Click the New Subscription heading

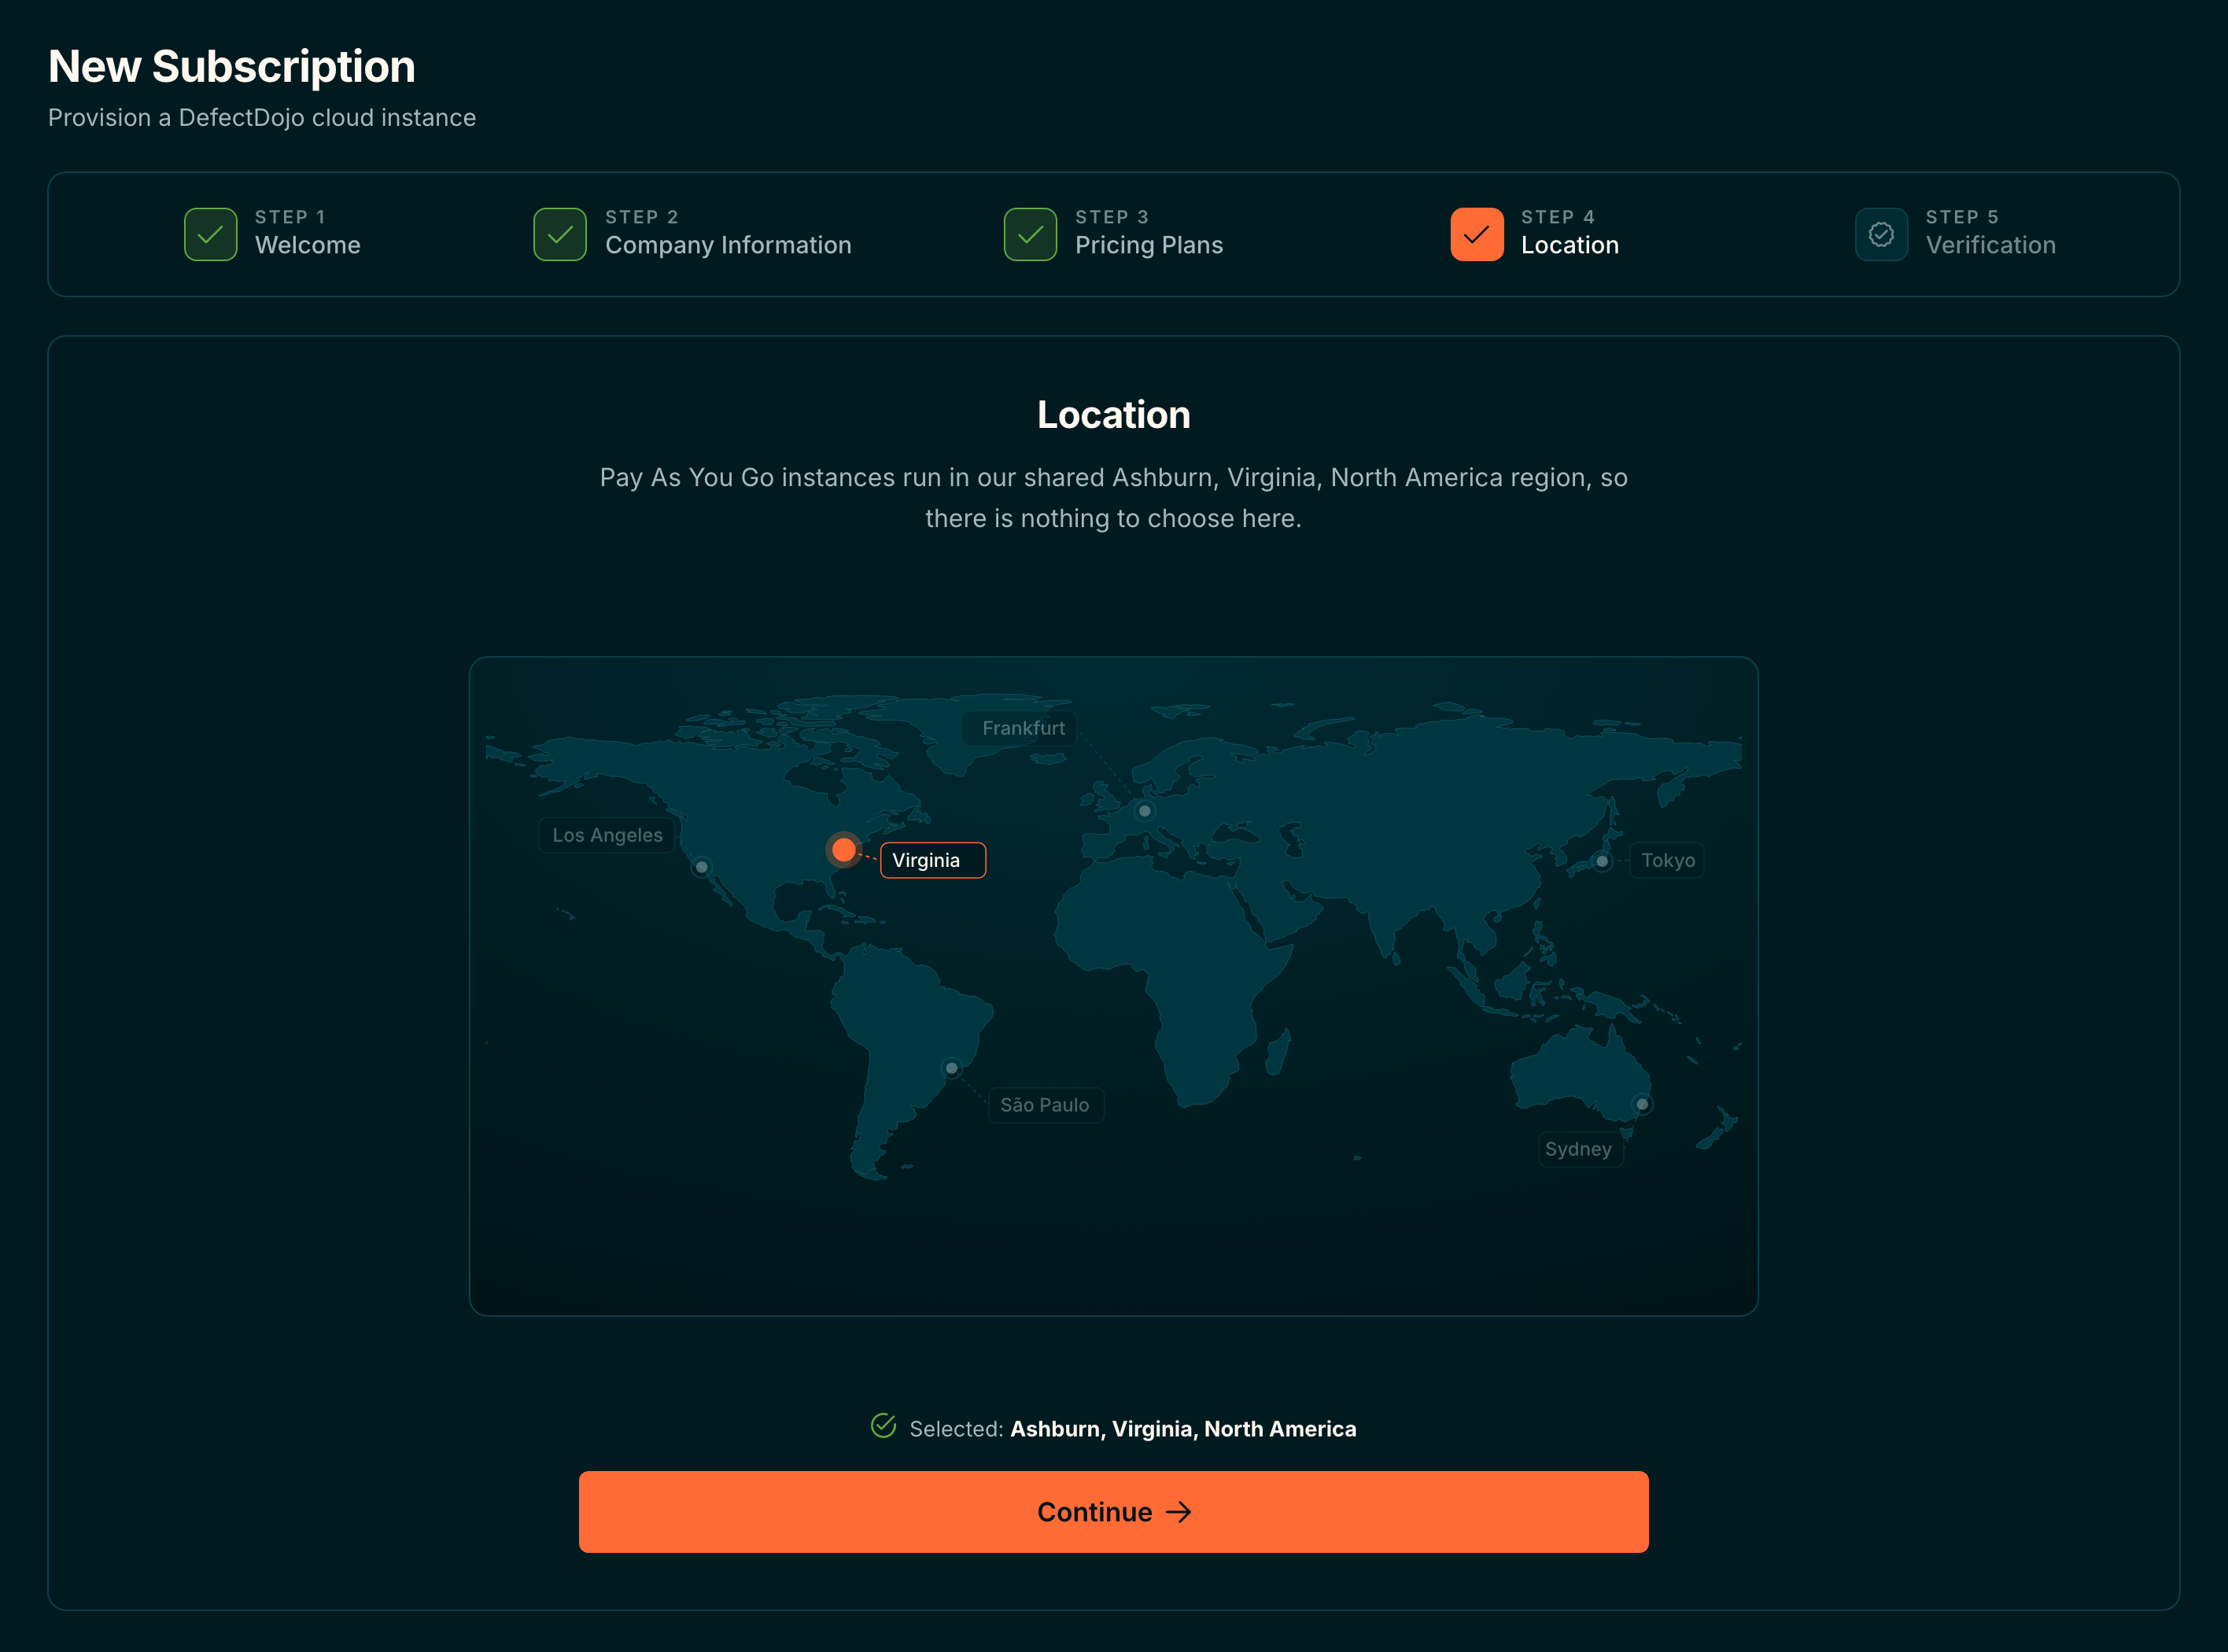pos(231,67)
